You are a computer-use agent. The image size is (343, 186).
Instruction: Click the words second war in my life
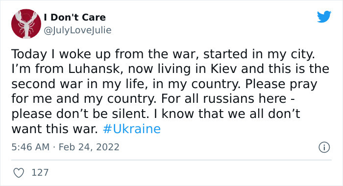[79, 84]
